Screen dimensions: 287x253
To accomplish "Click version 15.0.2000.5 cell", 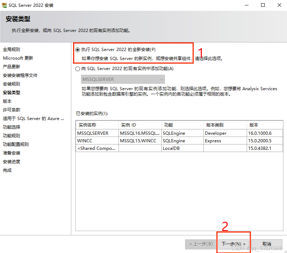I will click(x=265, y=141).
